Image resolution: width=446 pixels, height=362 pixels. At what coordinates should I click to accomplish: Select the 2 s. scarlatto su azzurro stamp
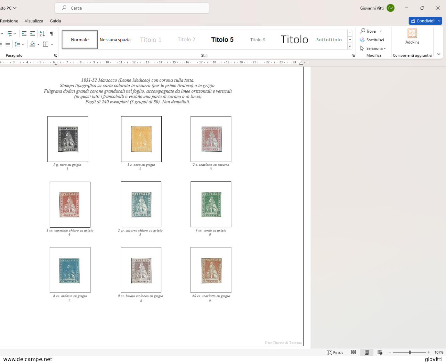coord(211,139)
